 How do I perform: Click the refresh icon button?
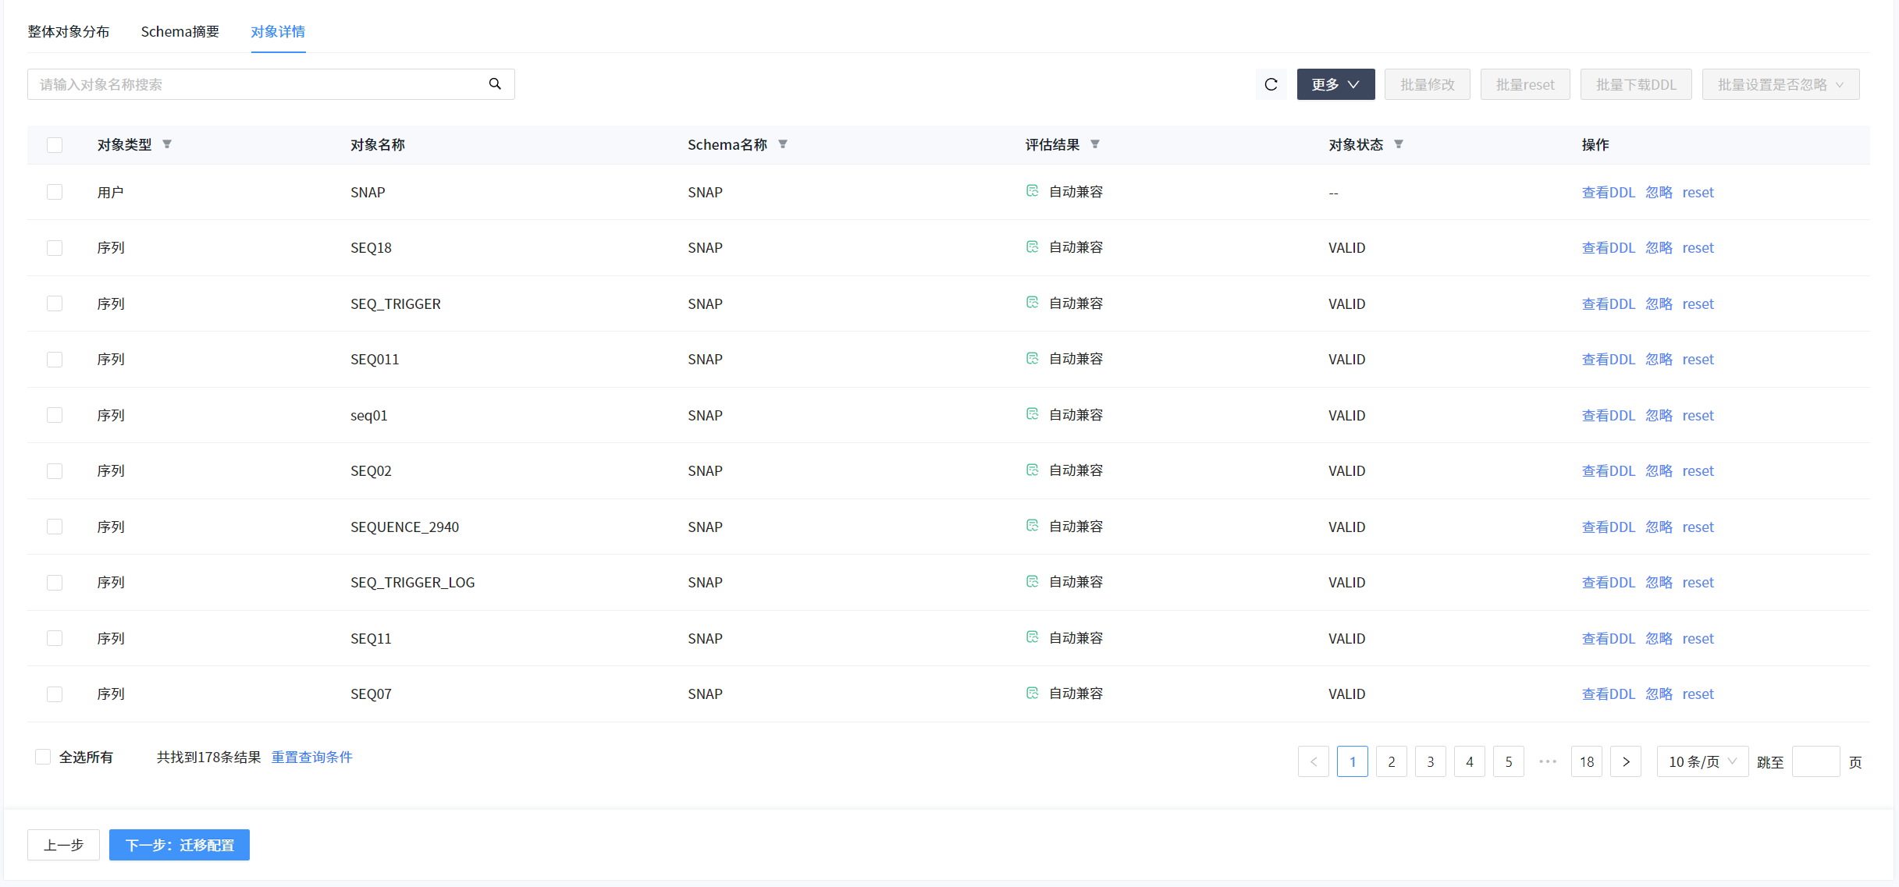coord(1271,84)
